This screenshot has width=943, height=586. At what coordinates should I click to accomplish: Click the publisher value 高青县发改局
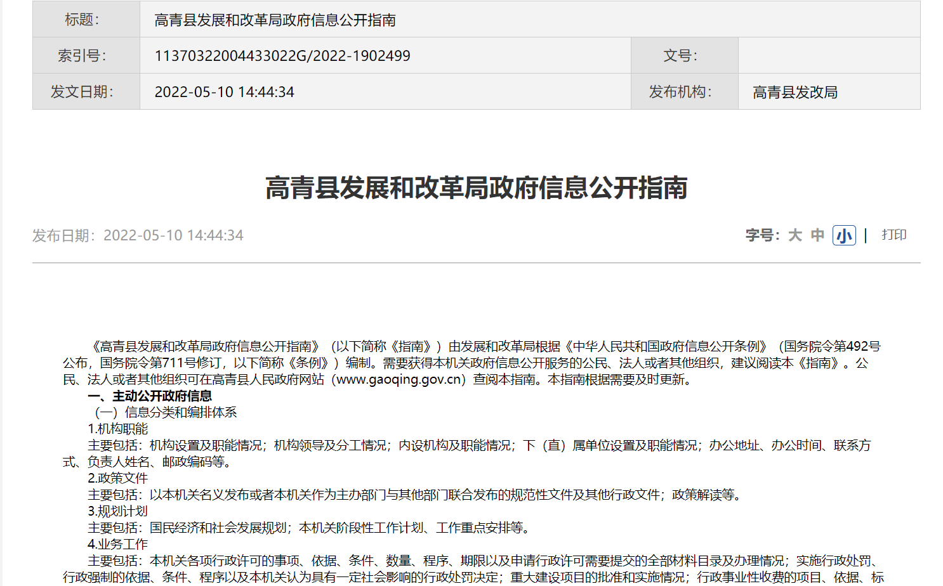pyautogui.click(x=795, y=93)
